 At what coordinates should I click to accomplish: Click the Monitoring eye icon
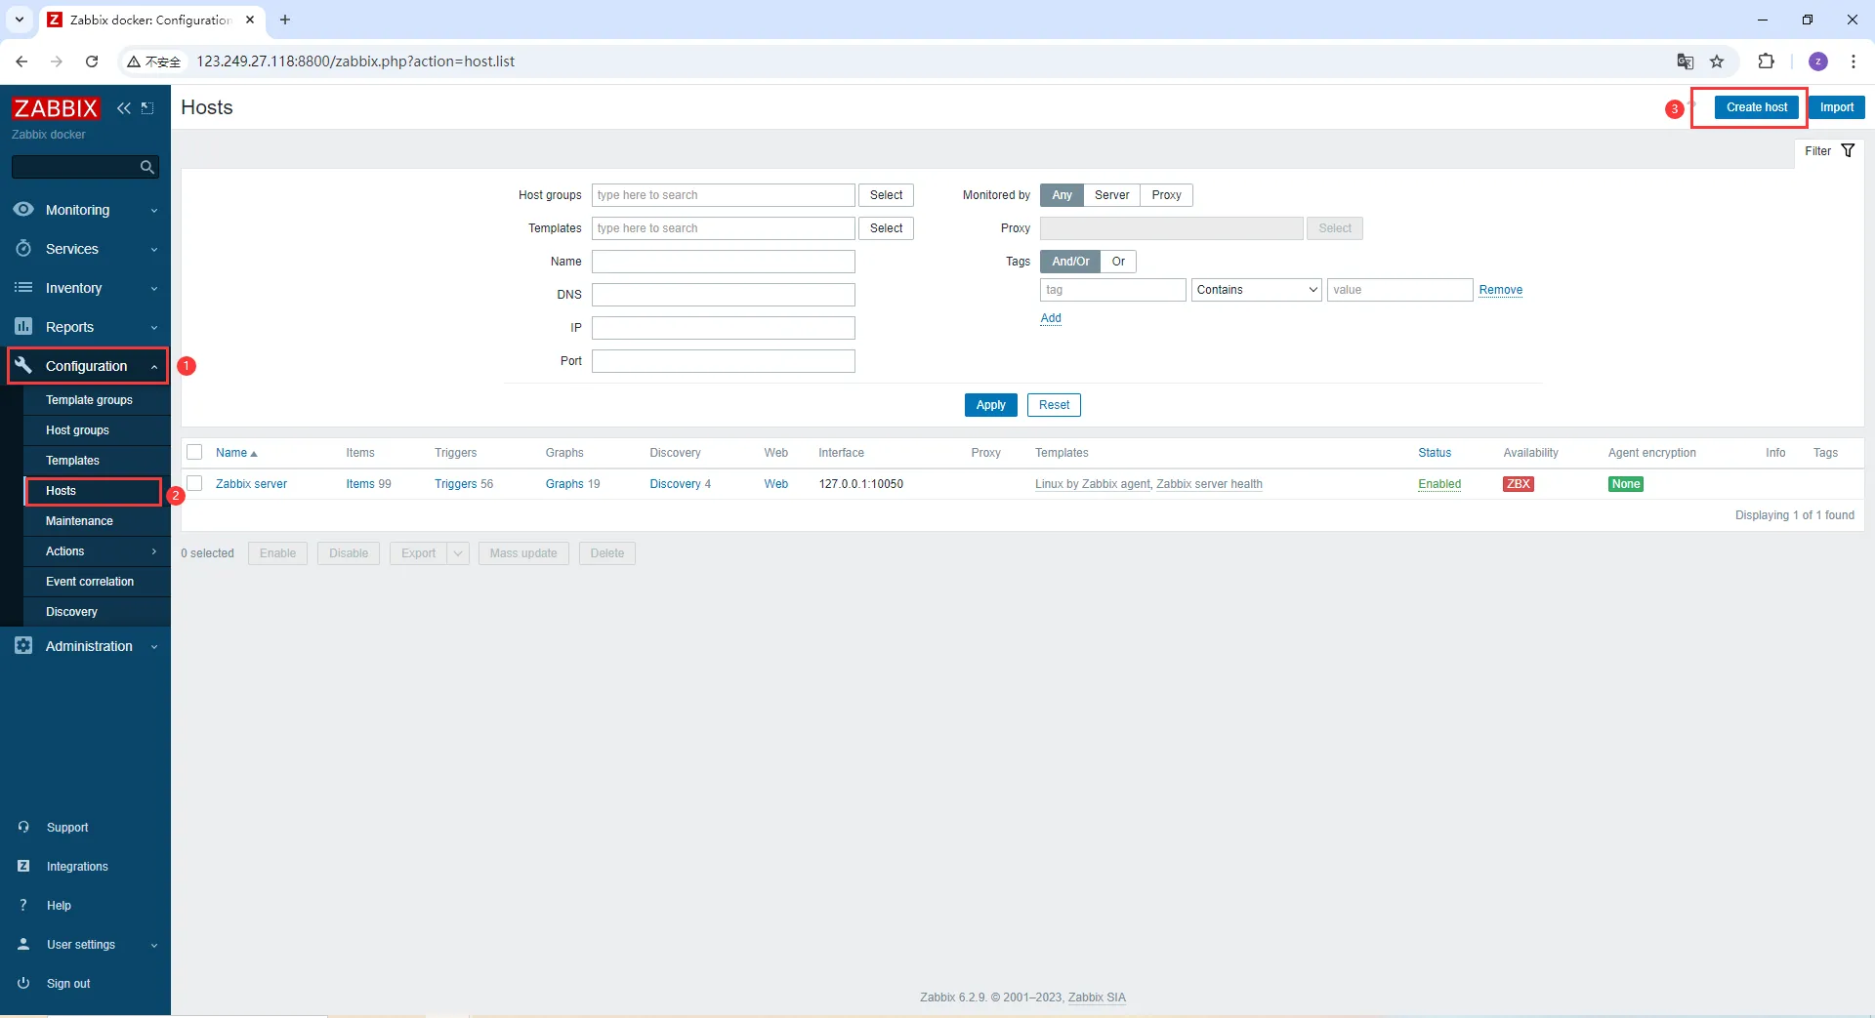23,210
